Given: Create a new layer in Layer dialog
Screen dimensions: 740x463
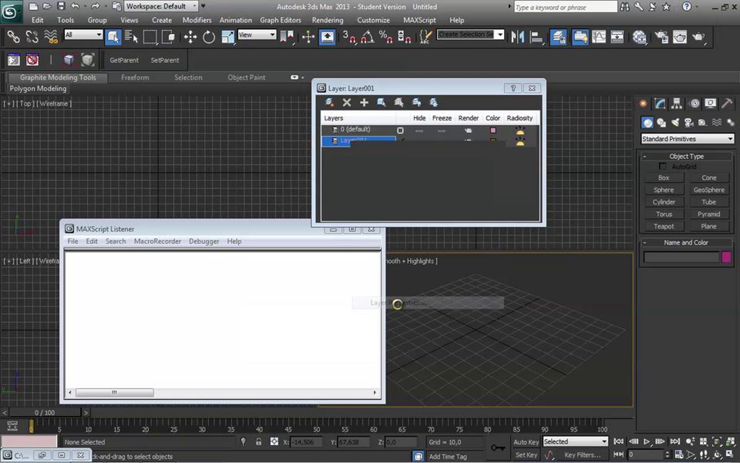Looking at the screenshot, I should [329, 102].
